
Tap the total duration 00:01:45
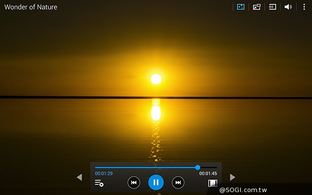tap(208, 174)
